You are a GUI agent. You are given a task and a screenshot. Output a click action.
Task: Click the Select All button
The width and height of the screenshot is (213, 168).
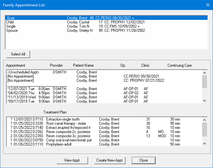coord(18,54)
